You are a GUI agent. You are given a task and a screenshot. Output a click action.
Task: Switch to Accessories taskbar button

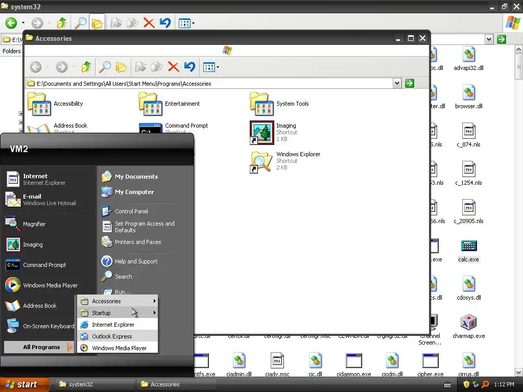[x=176, y=384]
